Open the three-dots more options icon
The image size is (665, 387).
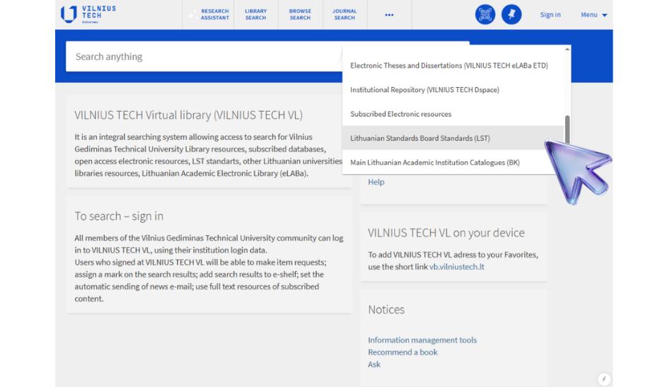click(x=389, y=15)
